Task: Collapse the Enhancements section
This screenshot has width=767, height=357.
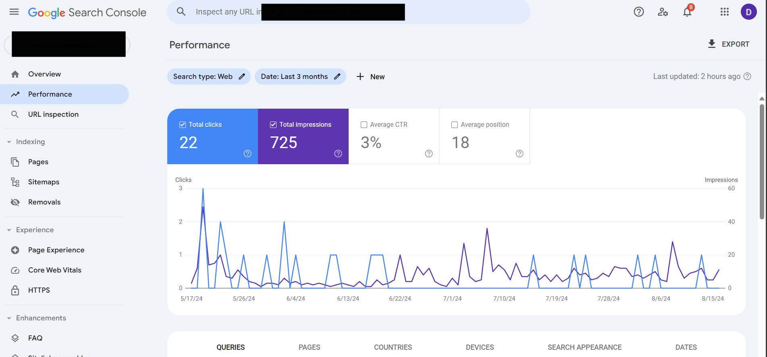Action: coord(9,318)
